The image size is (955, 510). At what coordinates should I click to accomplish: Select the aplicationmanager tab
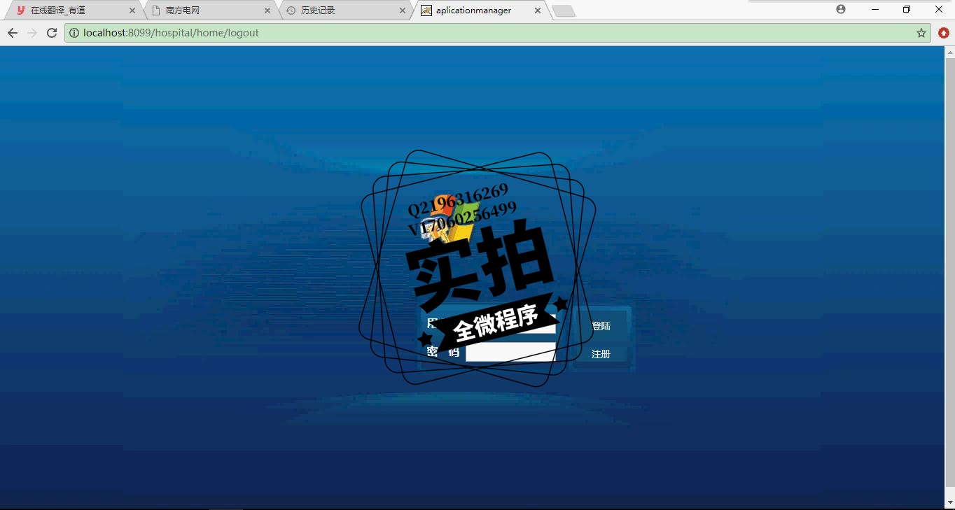click(x=480, y=10)
